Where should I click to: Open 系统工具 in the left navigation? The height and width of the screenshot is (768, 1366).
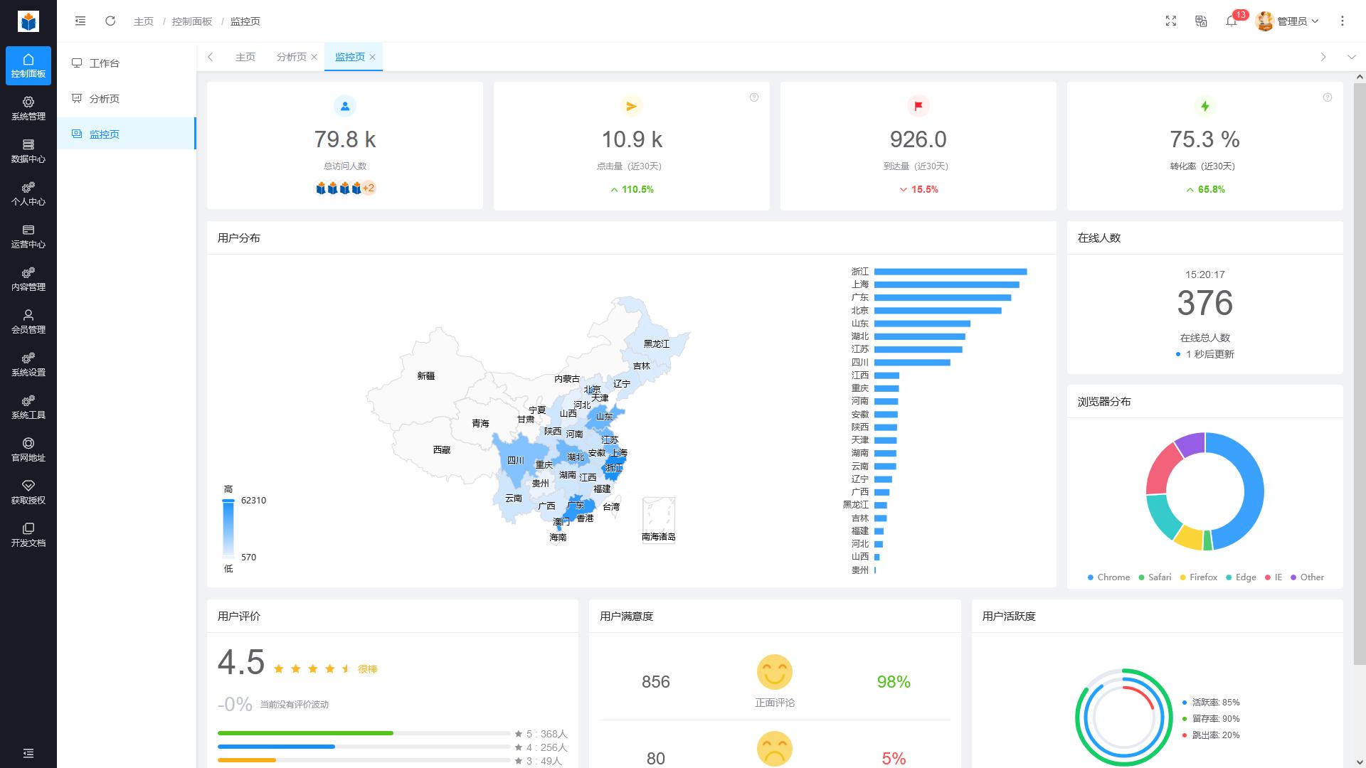(28, 407)
